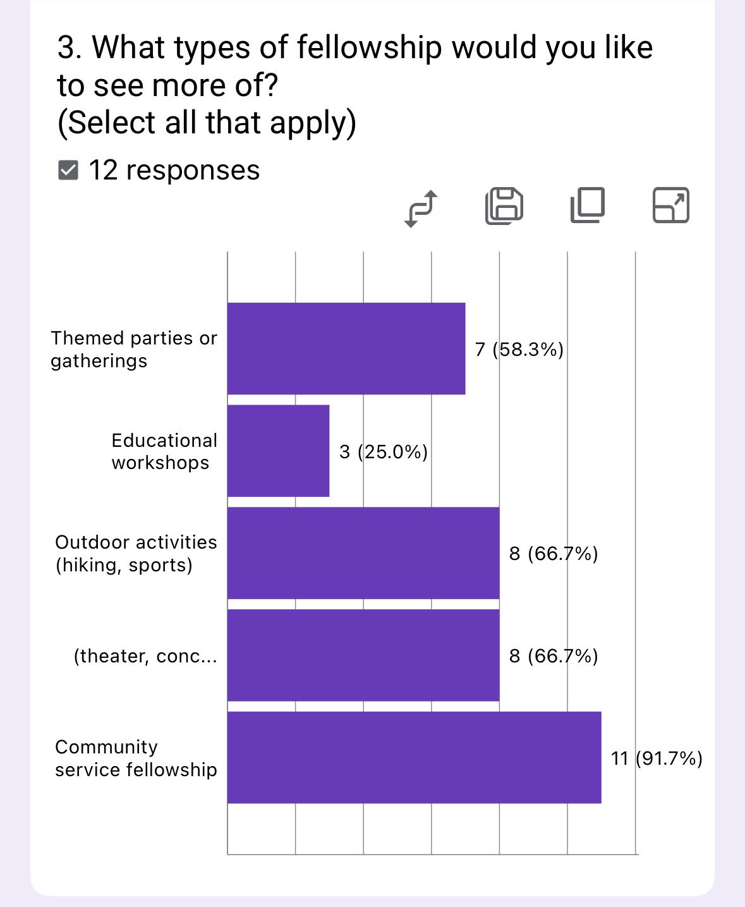Select the Community service fellowship bar
The width and height of the screenshot is (745, 907).
tap(414, 757)
